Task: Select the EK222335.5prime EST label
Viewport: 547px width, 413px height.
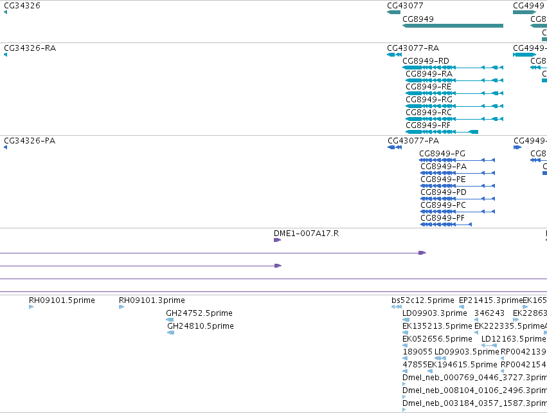Action: click(509, 326)
